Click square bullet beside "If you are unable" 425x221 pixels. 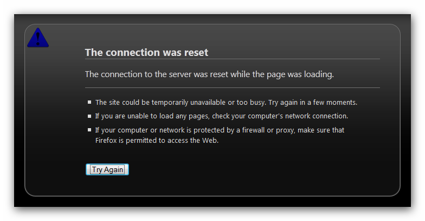pos(89,116)
